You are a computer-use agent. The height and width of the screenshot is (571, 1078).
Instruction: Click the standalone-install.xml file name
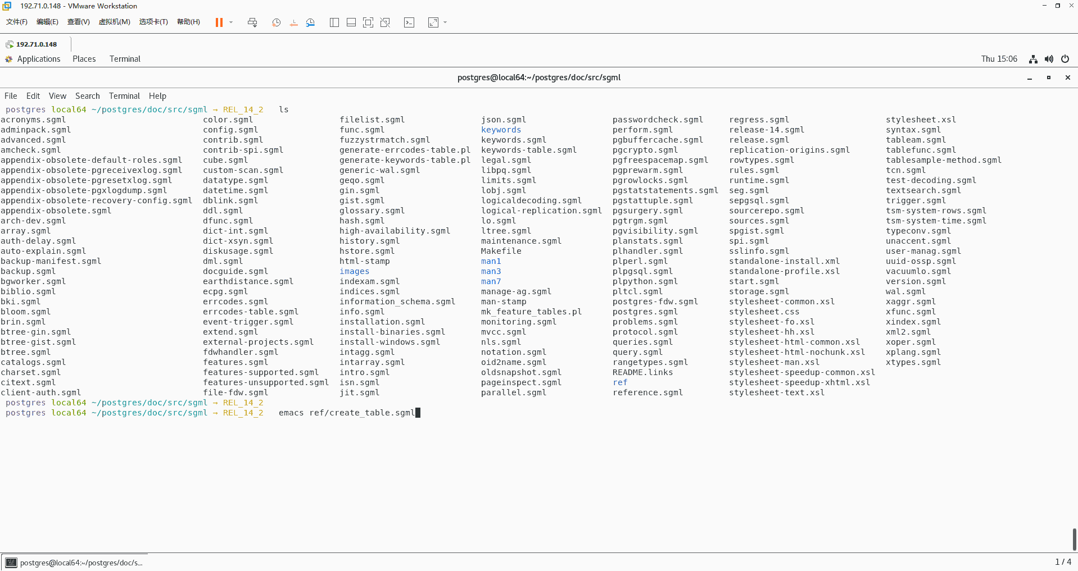tap(784, 261)
